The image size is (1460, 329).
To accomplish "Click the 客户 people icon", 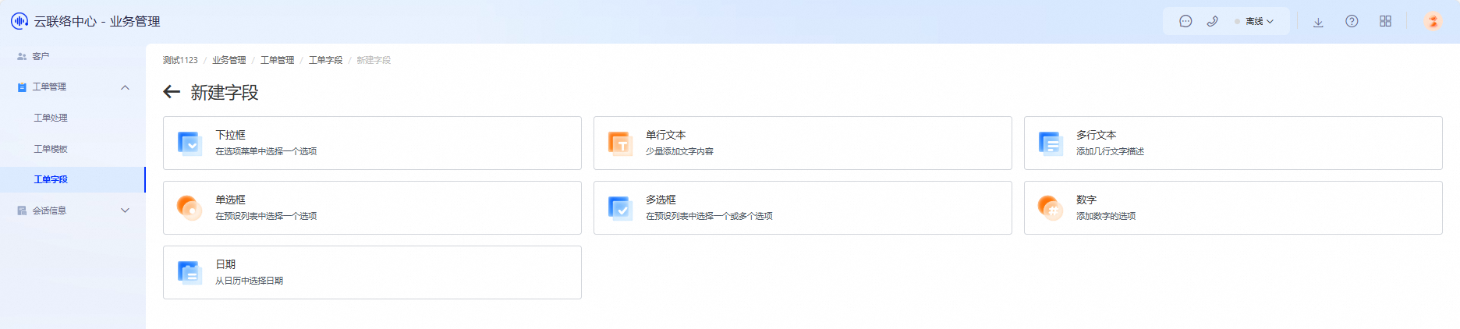I will click(x=22, y=56).
